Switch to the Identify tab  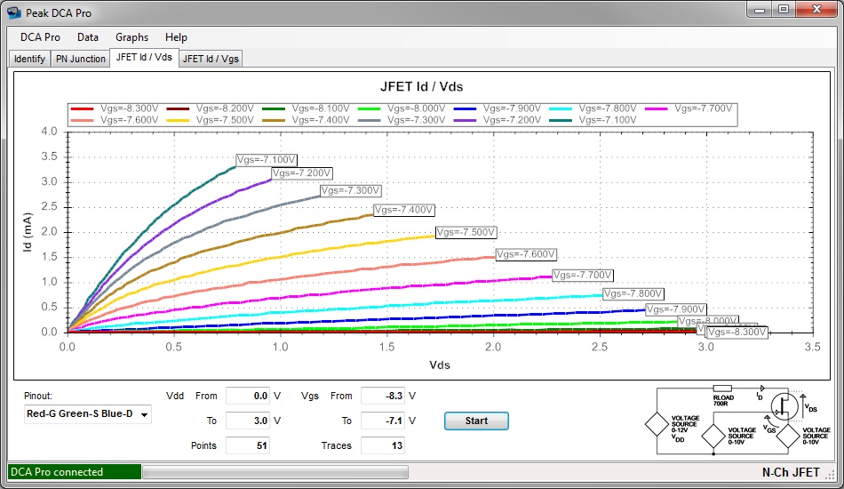(x=29, y=59)
